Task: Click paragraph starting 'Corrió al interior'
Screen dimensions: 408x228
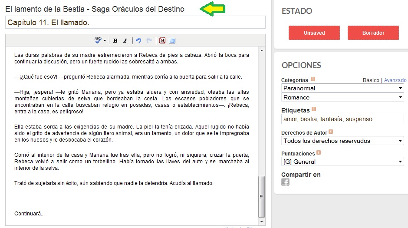Action: click(132, 162)
